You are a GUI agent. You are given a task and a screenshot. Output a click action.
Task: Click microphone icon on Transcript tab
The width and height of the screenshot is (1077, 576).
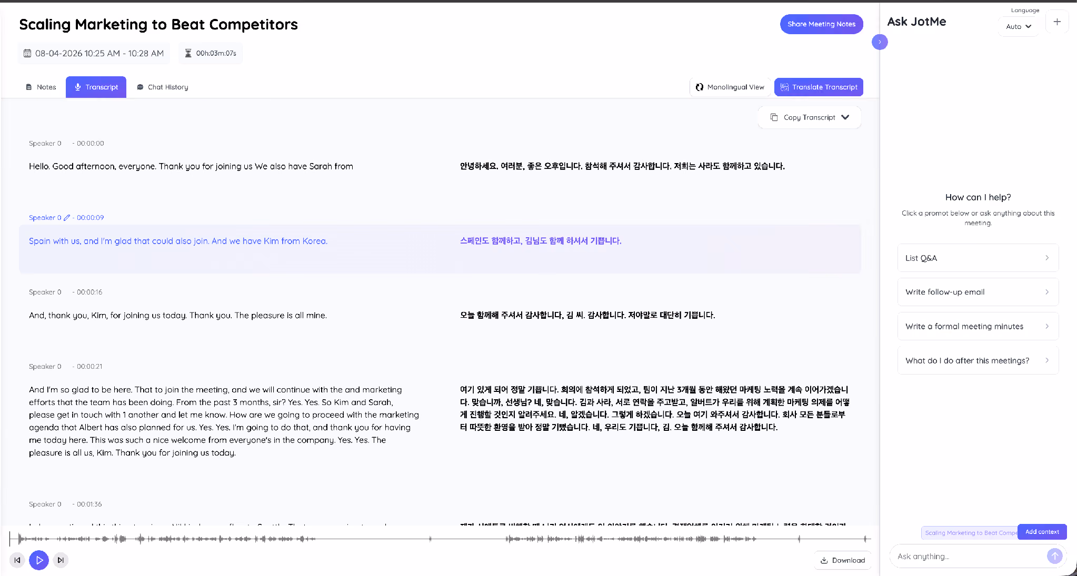pos(77,87)
